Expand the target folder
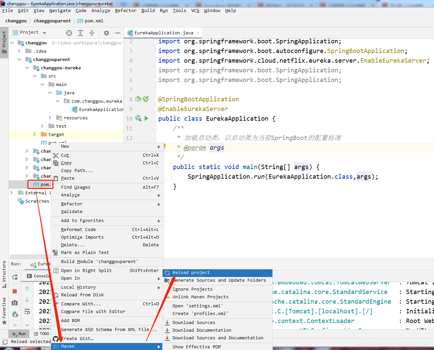The image size is (434, 350). (x=34, y=134)
